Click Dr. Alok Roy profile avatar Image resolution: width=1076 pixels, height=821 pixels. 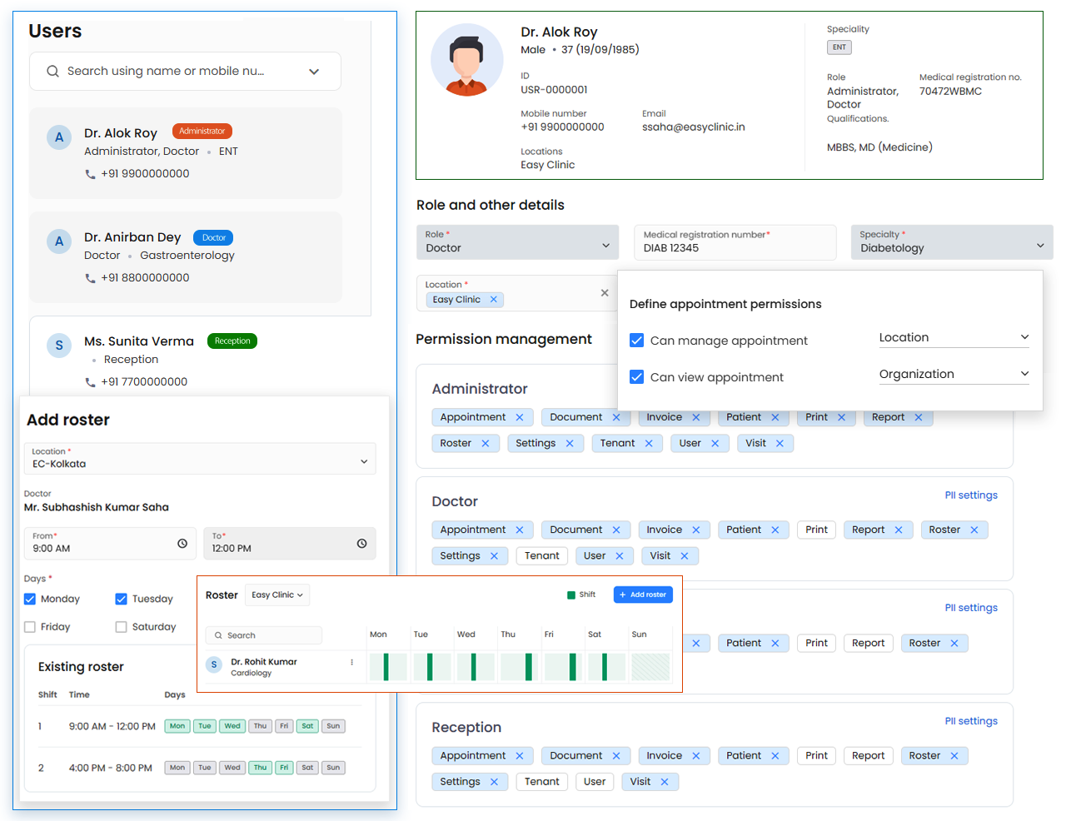tap(466, 60)
